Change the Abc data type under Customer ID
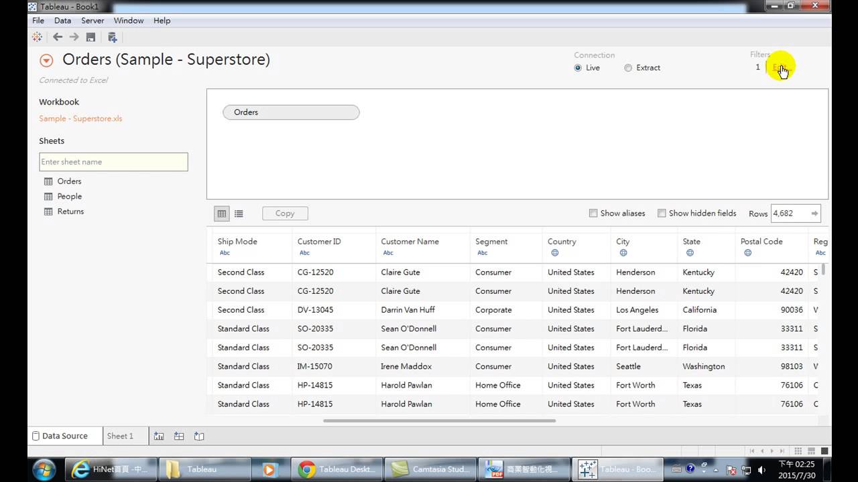This screenshot has height=482, width=858. click(x=304, y=253)
